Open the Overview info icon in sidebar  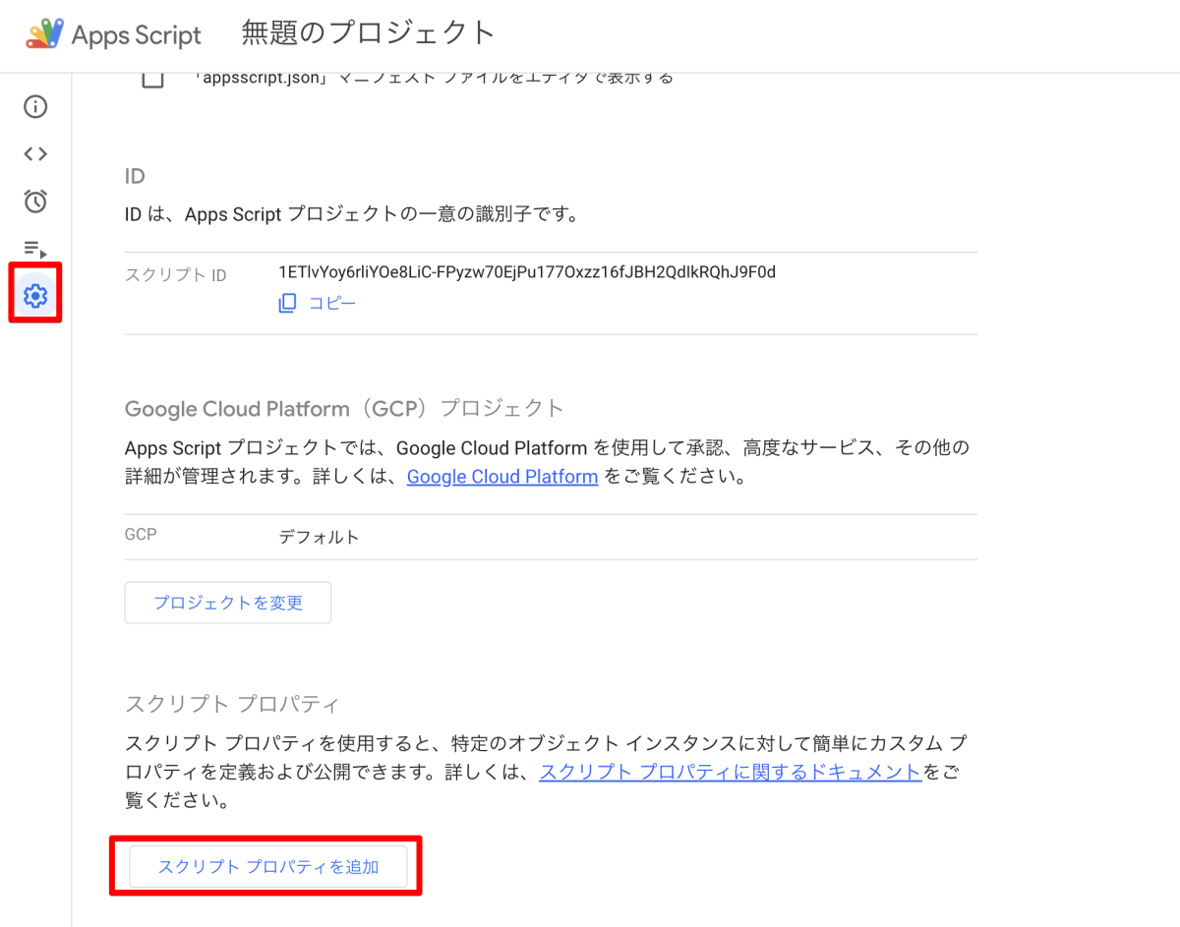(x=35, y=106)
